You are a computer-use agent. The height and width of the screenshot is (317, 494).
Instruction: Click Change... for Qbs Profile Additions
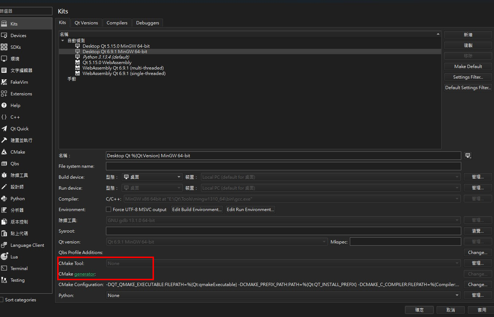click(478, 252)
